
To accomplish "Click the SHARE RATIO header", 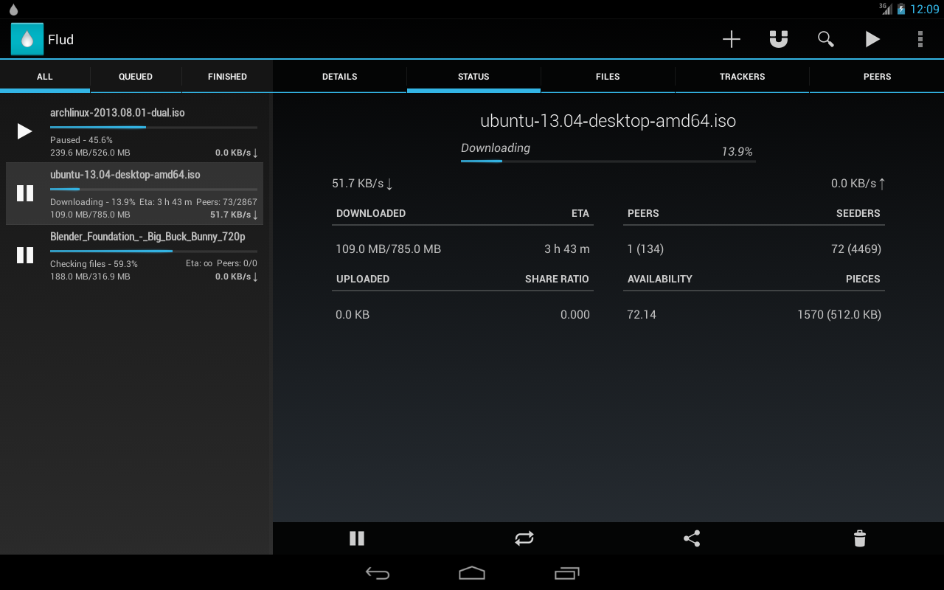I will 557,279.
